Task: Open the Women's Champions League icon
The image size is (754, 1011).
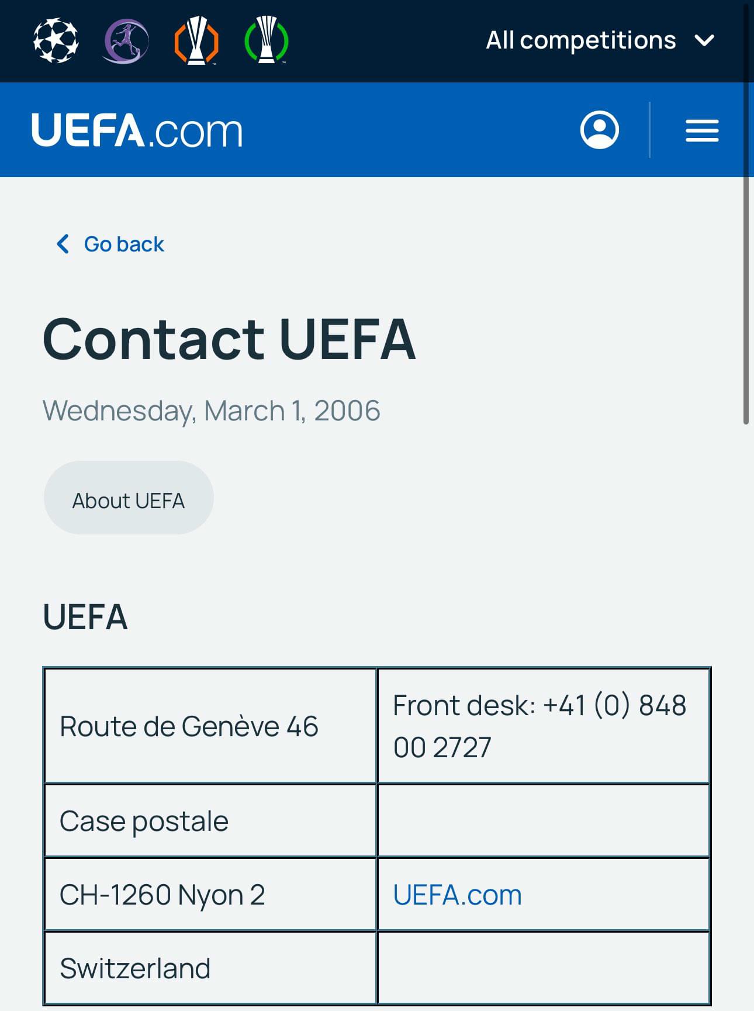Action: (126, 41)
